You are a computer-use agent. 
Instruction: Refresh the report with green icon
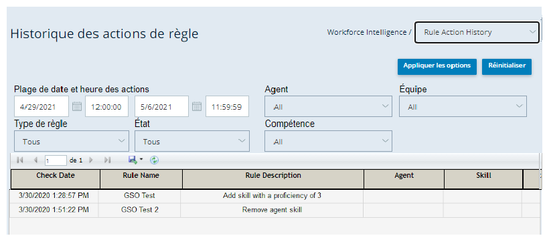[x=154, y=160]
